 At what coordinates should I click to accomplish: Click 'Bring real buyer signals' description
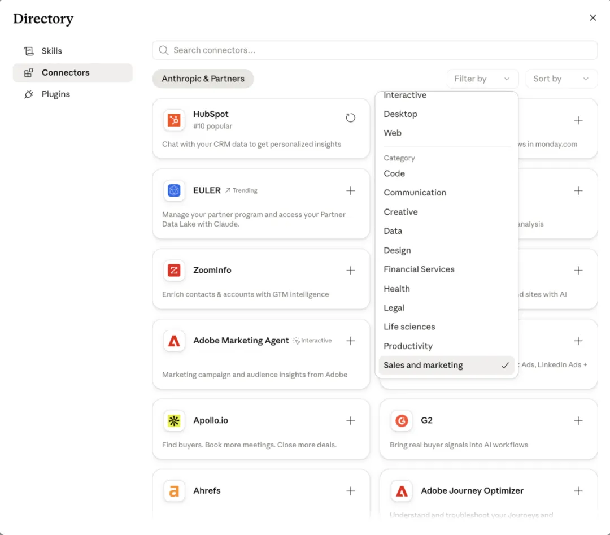[459, 445]
